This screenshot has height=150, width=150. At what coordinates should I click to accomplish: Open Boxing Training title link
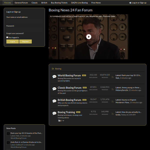[66, 112]
